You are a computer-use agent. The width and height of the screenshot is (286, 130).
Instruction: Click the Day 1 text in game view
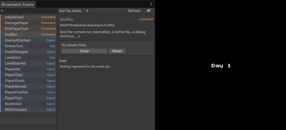(221, 66)
